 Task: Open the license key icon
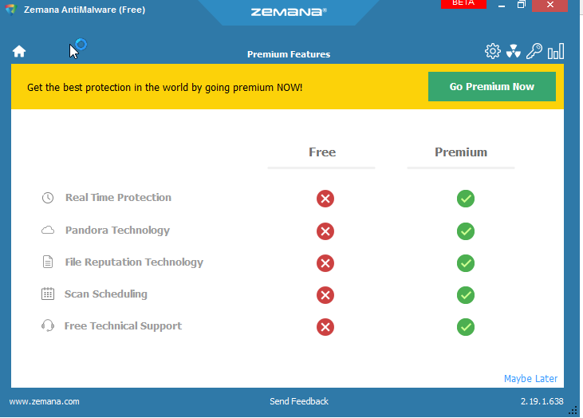534,51
